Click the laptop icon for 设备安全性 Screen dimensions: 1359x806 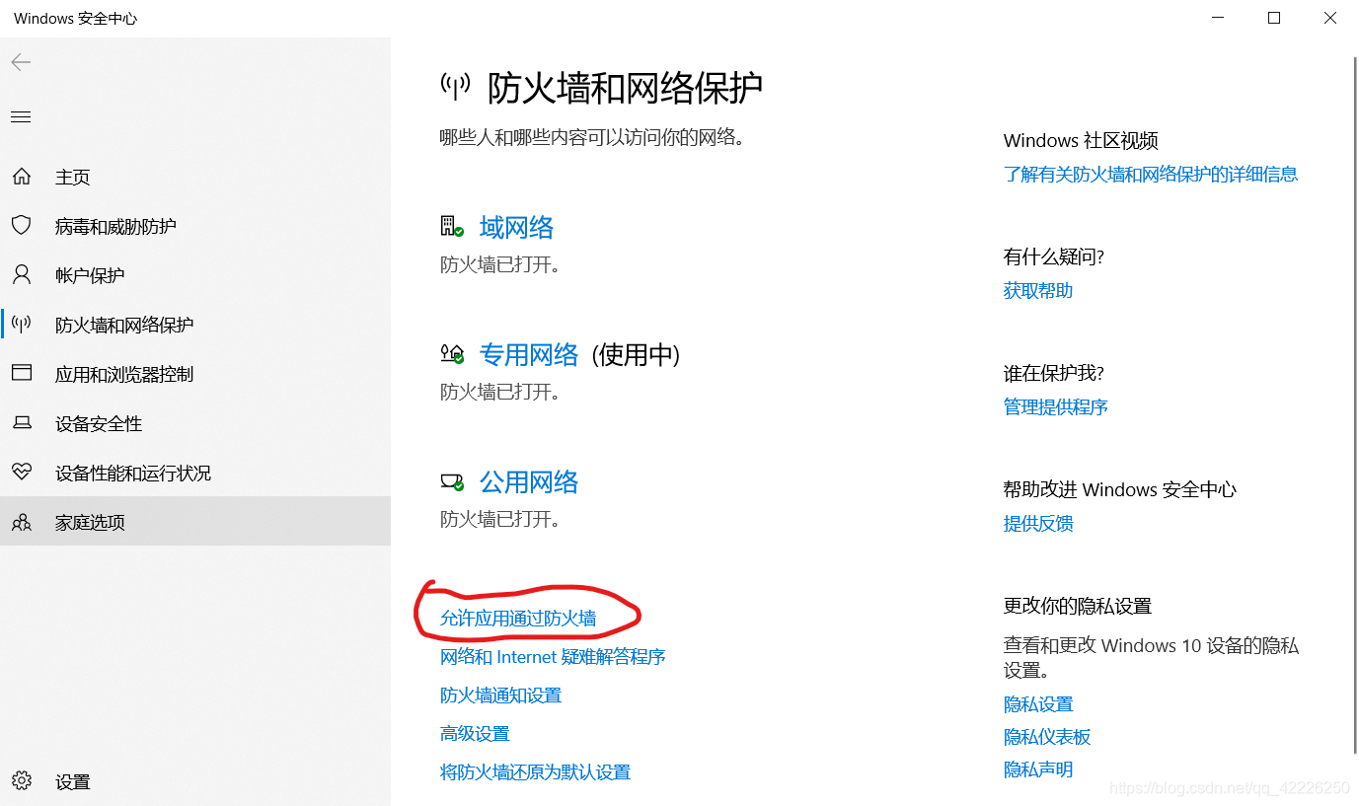[22, 423]
